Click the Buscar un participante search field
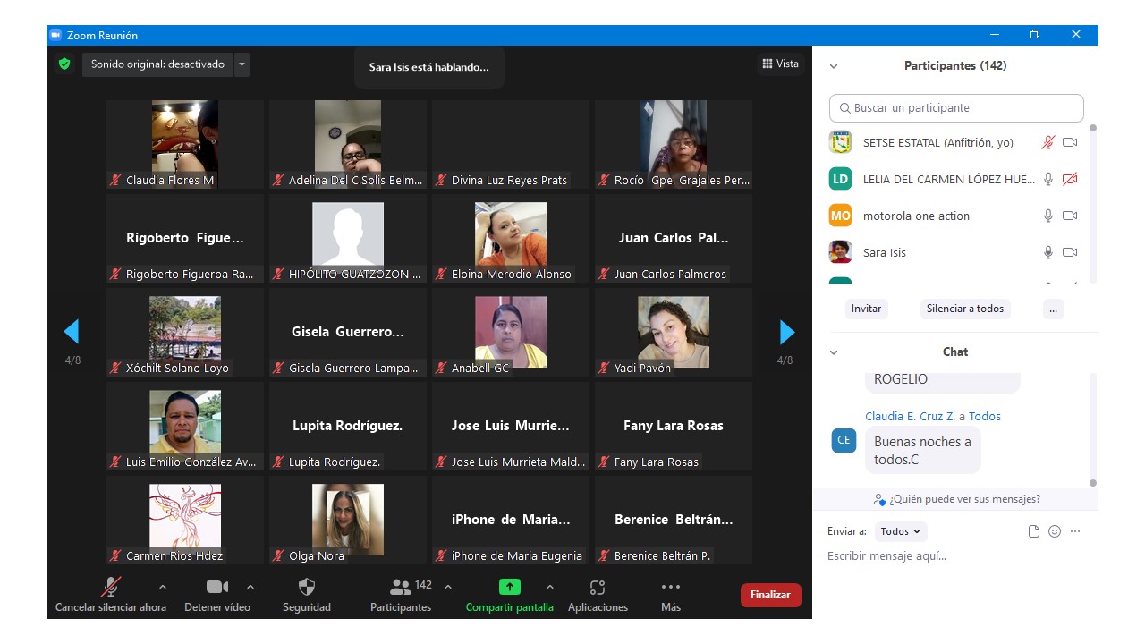 956,107
